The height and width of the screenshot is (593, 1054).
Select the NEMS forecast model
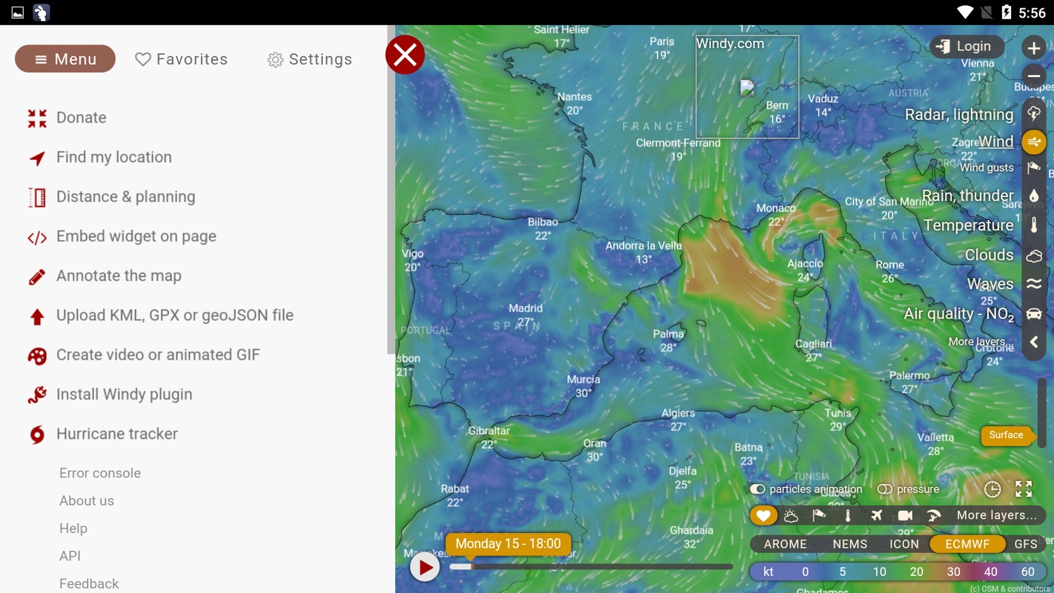click(849, 544)
